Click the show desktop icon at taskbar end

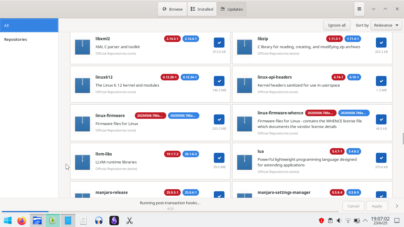(397, 220)
